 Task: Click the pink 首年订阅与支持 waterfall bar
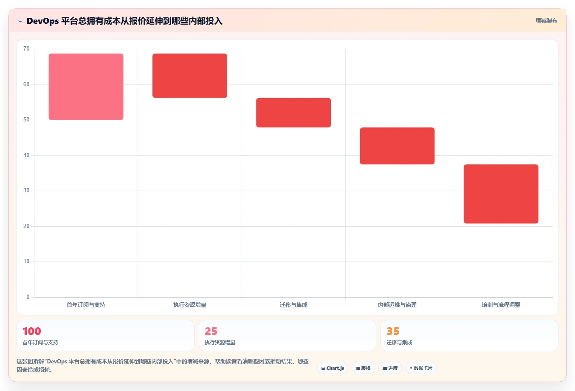click(86, 87)
